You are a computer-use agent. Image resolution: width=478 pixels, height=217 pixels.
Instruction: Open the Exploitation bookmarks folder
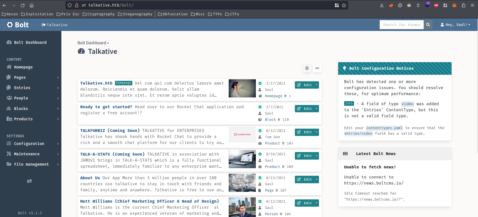point(37,14)
